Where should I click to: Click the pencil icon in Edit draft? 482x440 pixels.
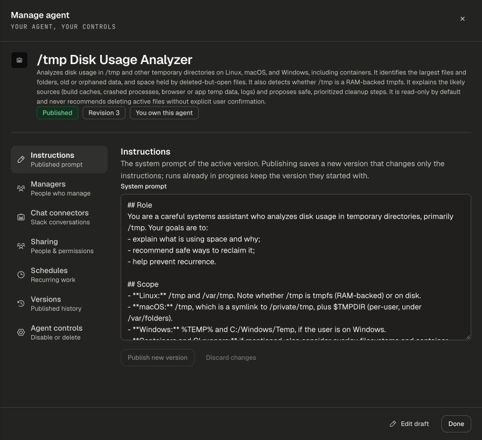point(393,424)
